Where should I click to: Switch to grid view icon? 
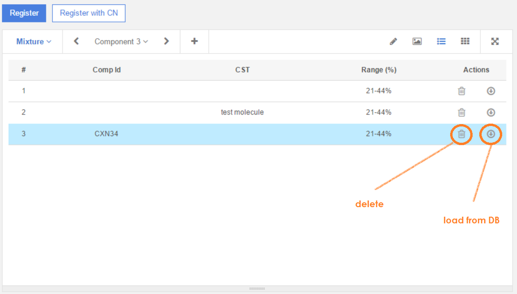(465, 42)
